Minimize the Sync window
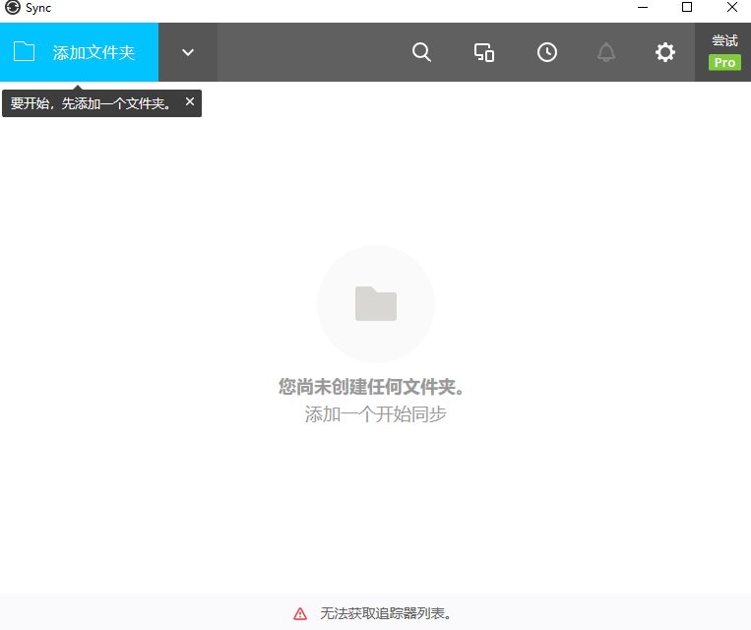 642,8
